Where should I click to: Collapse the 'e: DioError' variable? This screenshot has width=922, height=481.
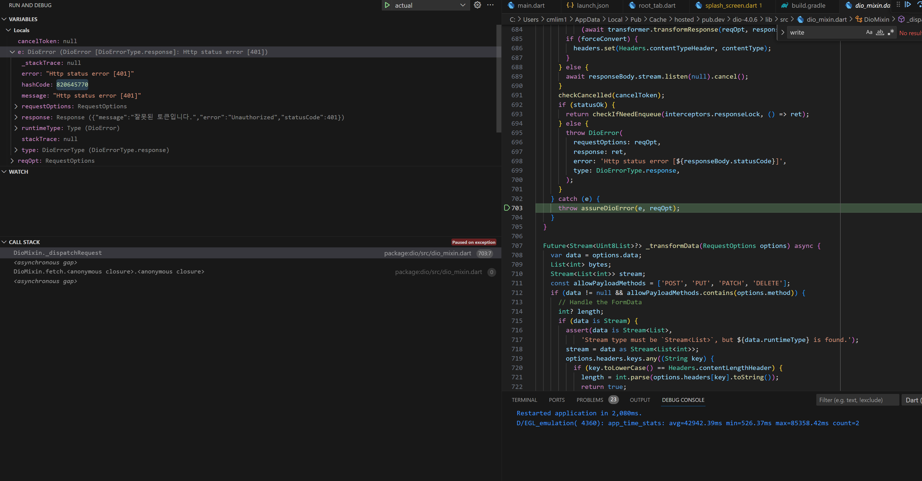pos(13,52)
